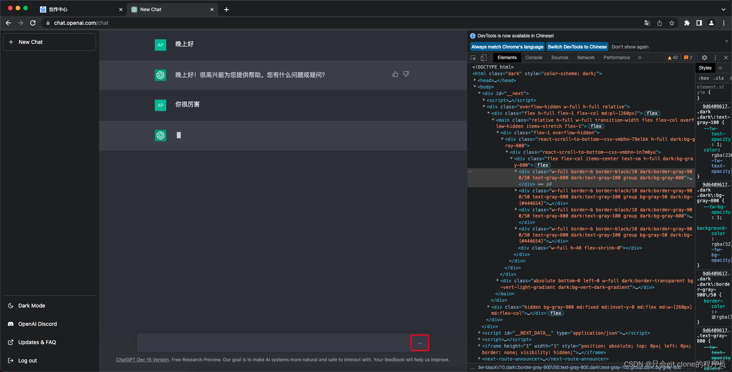Click the thumbs up icon on response
Image resolution: width=732 pixels, height=372 pixels.
(395, 74)
